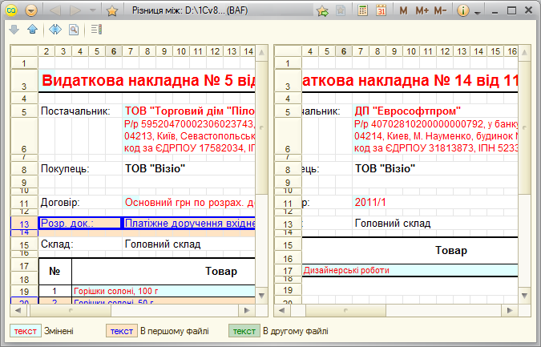Open the calculator icon
The height and width of the screenshot is (347, 541).
(x=362, y=10)
